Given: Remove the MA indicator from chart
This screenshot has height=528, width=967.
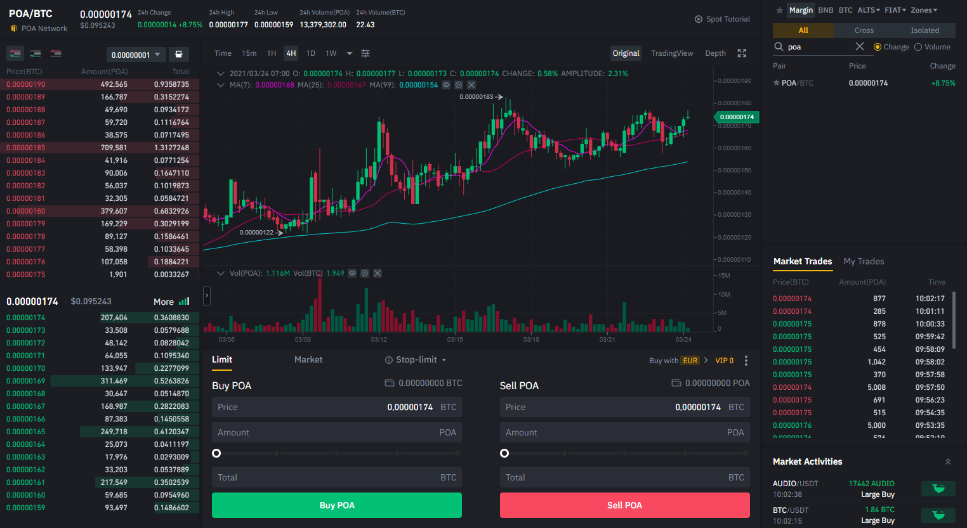Looking at the screenshot, I should tap(471, 85).
